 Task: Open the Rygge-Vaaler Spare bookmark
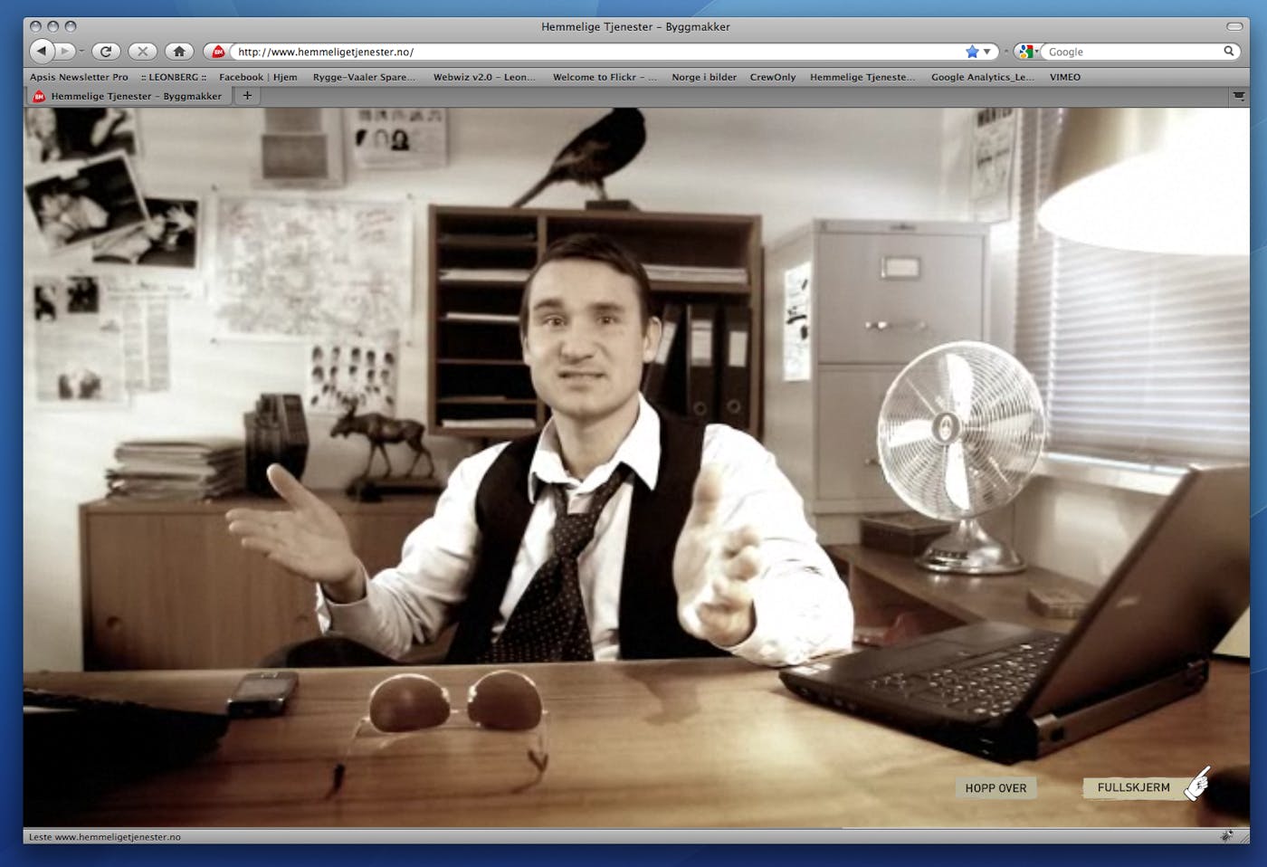point(364,77)
